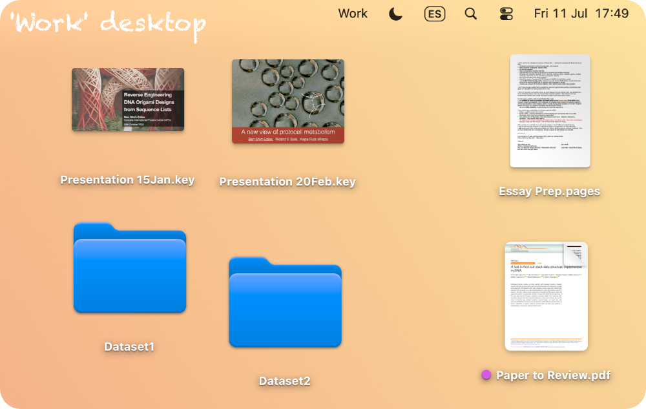Click the date and time in menu bar
This screenshot has width=646, height=409.
click(581, 14)
